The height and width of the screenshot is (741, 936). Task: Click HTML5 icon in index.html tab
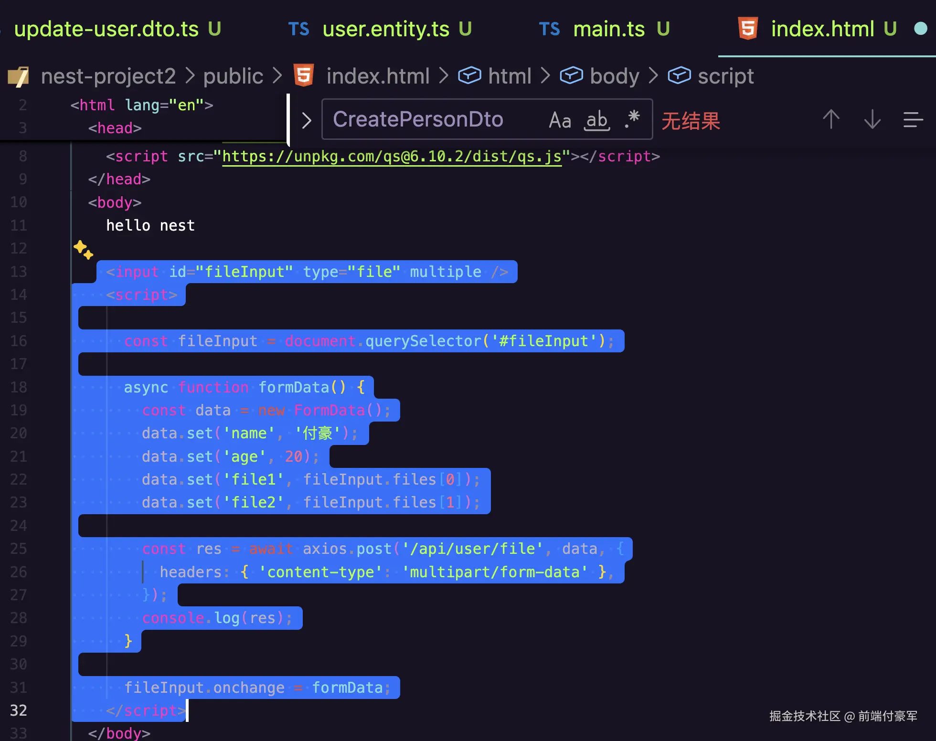(x=748, y=29)
